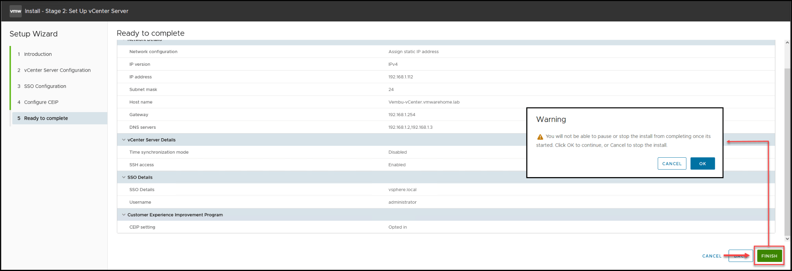Collapse the Customer Experience Improvement Program section
792x271 pixels.
124,215
